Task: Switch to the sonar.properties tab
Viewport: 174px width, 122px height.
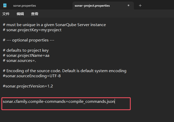Action: coord(24,6)
